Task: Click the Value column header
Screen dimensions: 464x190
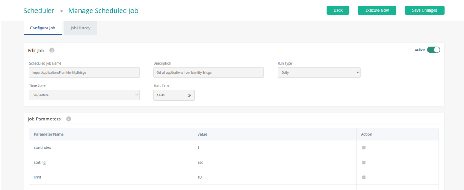Action: click(202, 134)
